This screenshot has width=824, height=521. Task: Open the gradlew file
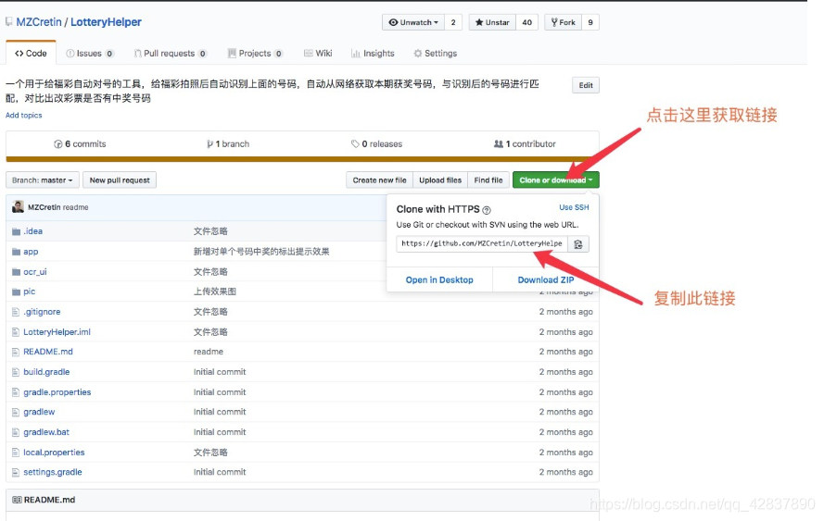(x=39, y=413)
